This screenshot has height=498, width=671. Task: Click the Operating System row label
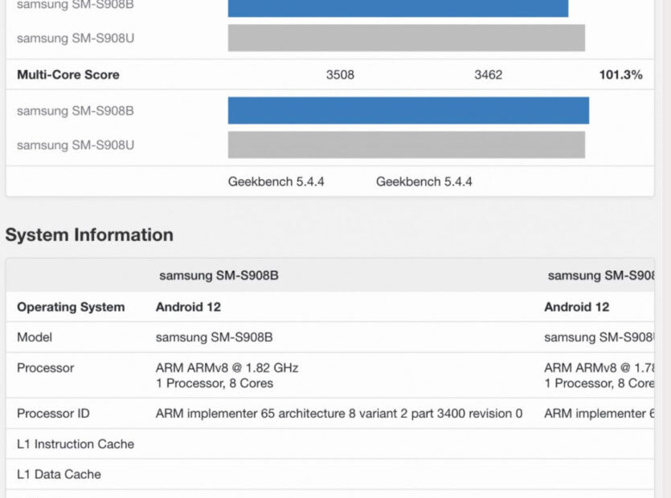71,307
